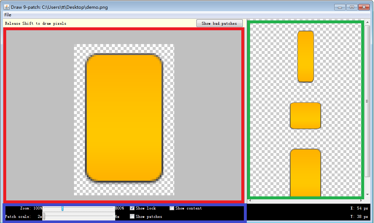Viewport: 374px width, 223px height.
Task: Close the Draw 9-patch window
Action: point(364,7)
